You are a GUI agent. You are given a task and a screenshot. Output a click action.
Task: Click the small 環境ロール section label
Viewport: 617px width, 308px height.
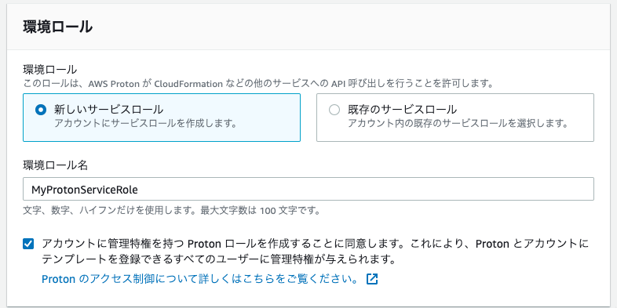pyautogui.click(x=50, y=70)
